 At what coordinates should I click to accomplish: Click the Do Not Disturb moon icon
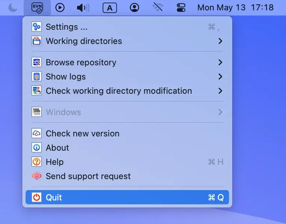[13, 7]
